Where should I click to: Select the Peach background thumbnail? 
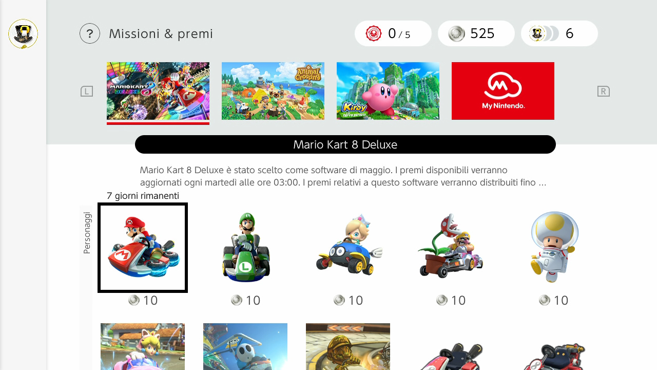143,346
